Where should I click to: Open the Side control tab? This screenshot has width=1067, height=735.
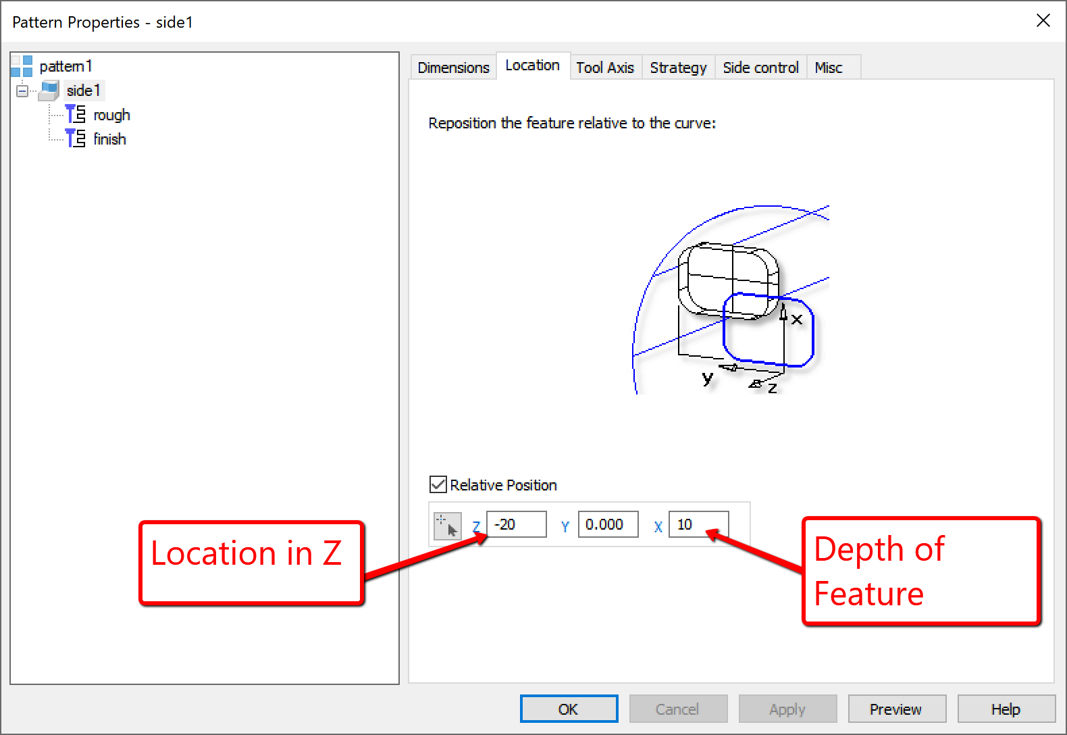tap(760, 68)
